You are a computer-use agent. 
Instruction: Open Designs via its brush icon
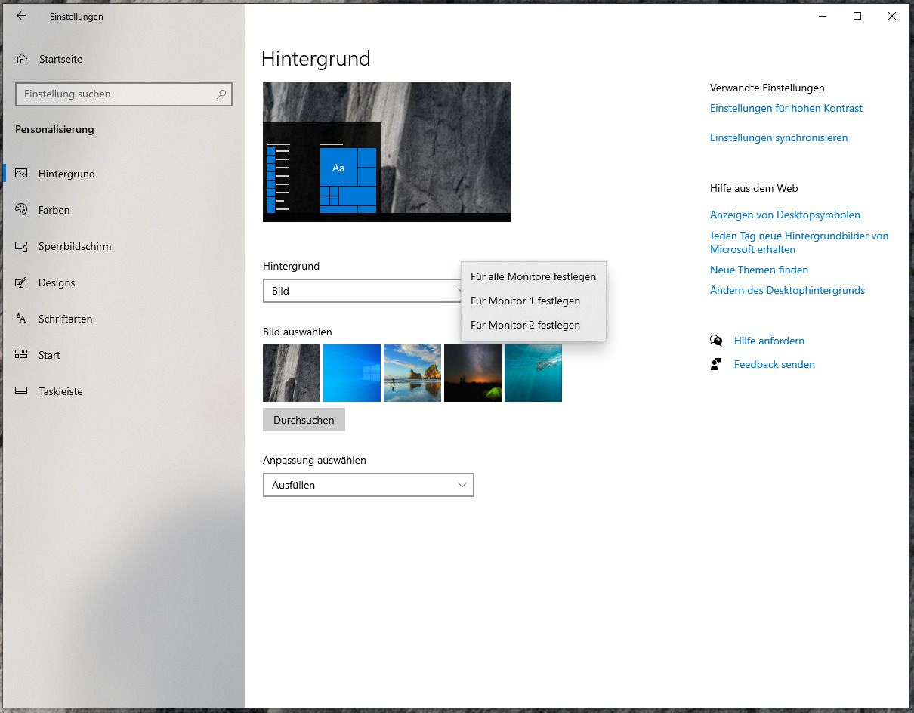(22, 282)
